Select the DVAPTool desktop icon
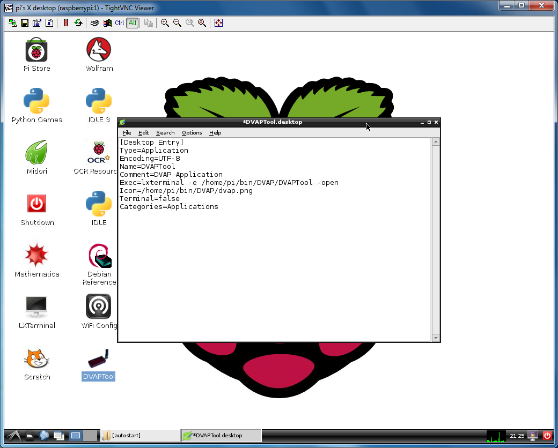The height and width of the screenshot is (448, 558). coord(99,364)
